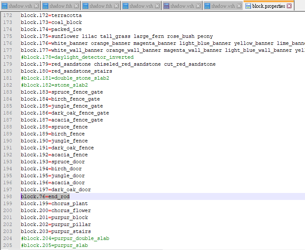Screen dimensions: 305x250
Task: Click the block.191=dark_oak_fence line
Action: [57, 148]
